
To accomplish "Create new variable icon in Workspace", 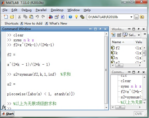I will coord(113,35).
